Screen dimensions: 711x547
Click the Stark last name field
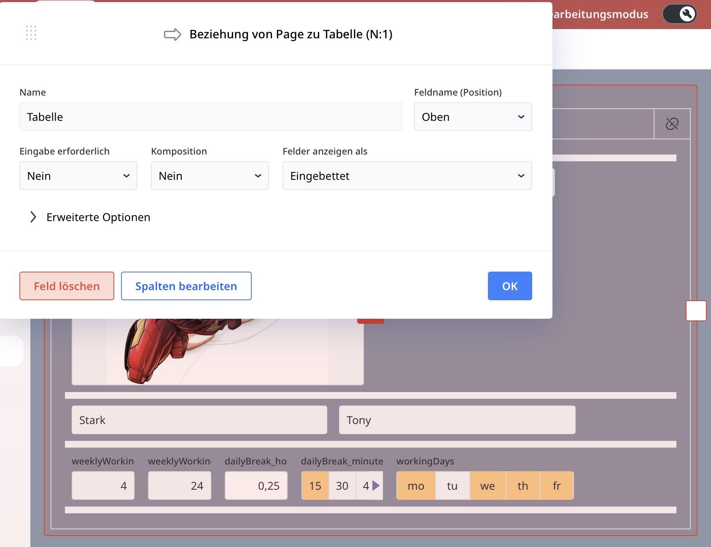tap(199, 420)
